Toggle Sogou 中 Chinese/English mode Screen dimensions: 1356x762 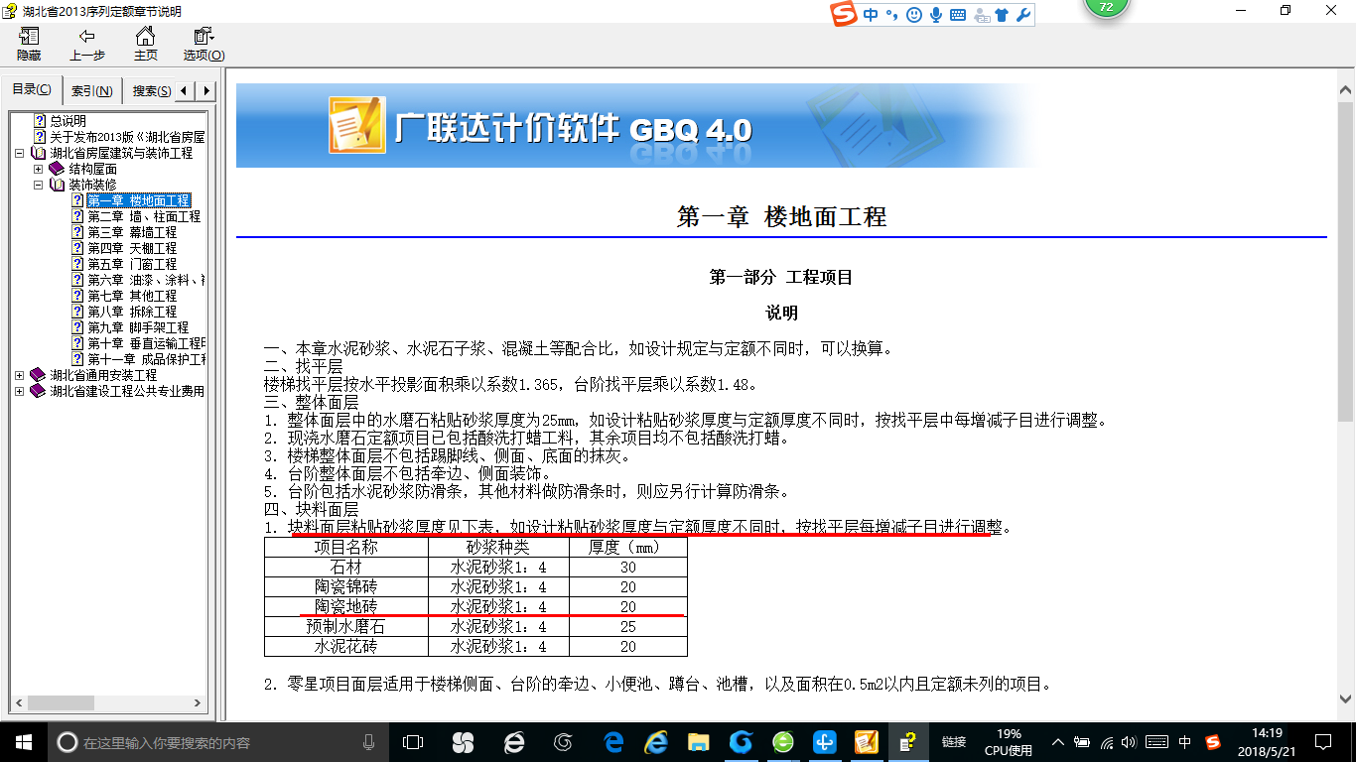tap(871, 14)
